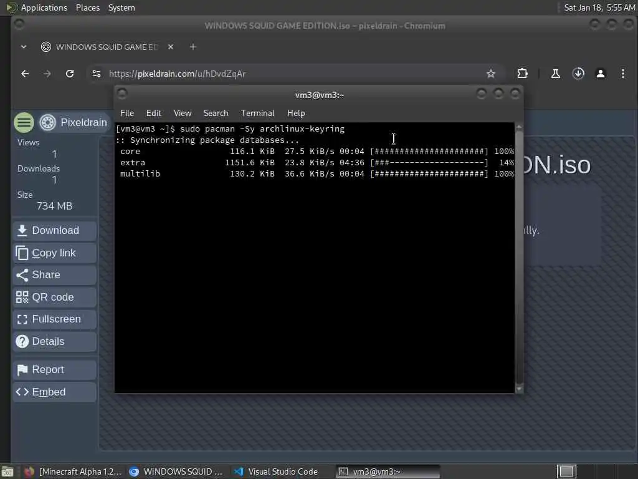Click the '734 MB' size value

(x=55, y=206)
